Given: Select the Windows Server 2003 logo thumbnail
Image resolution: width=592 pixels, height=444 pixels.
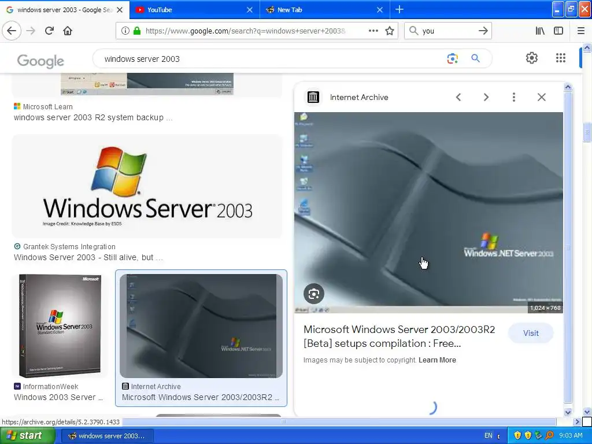Looking at the screenshot, I should (x=147, y=186).
